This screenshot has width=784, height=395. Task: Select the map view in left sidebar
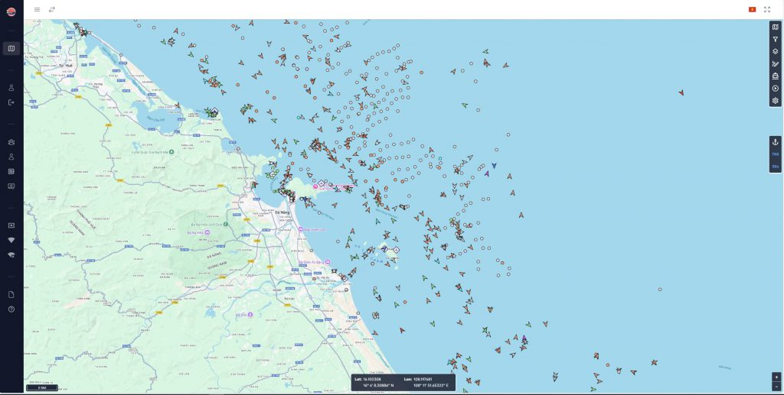[x=11, y=49]
